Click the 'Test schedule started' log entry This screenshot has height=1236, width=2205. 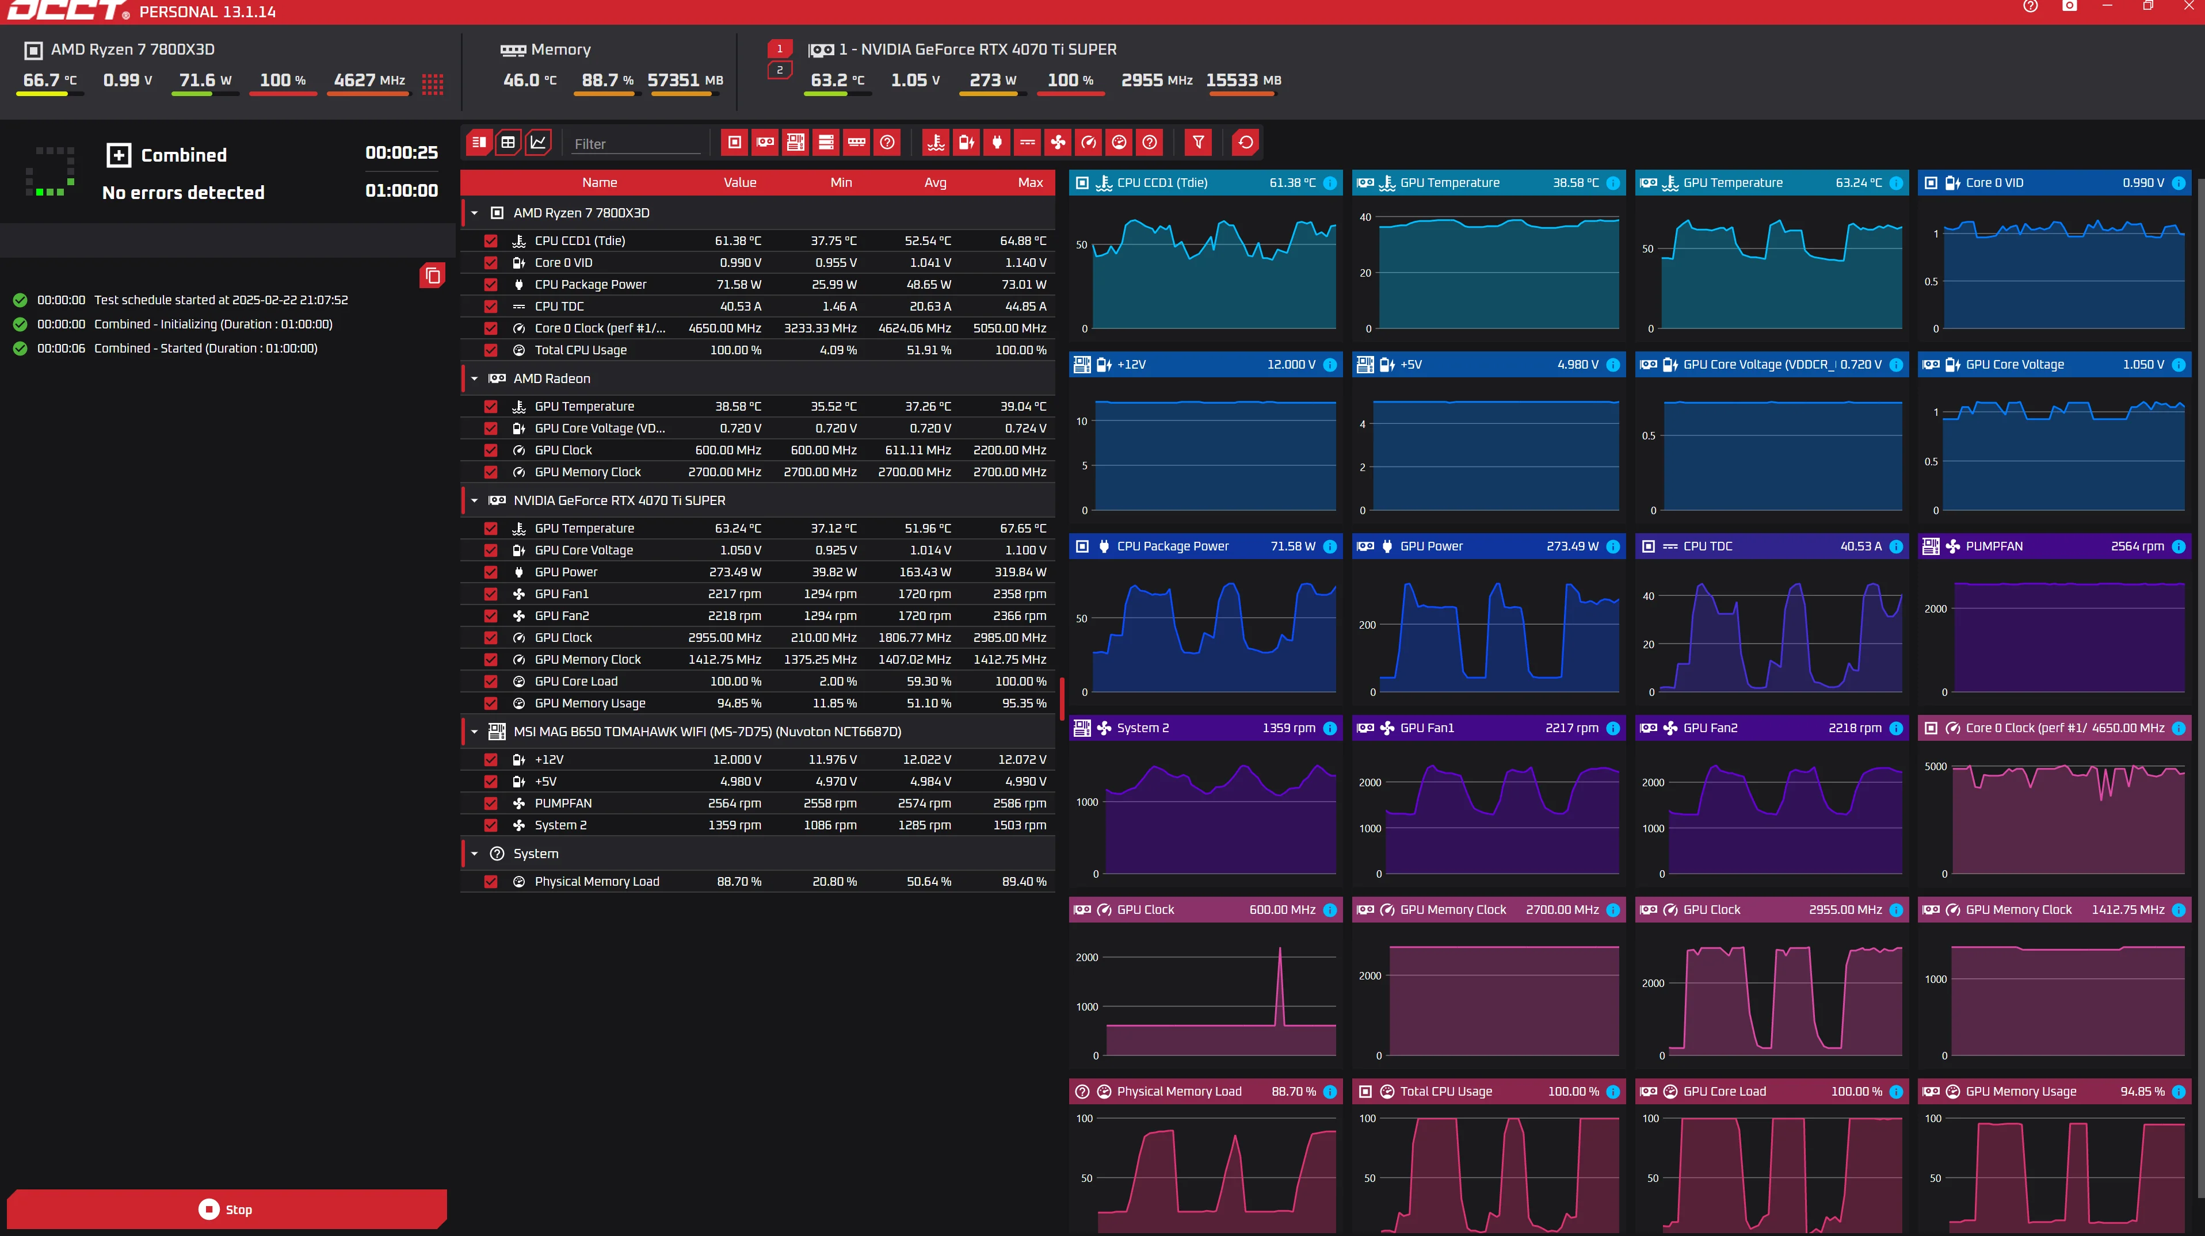(221, 300)
